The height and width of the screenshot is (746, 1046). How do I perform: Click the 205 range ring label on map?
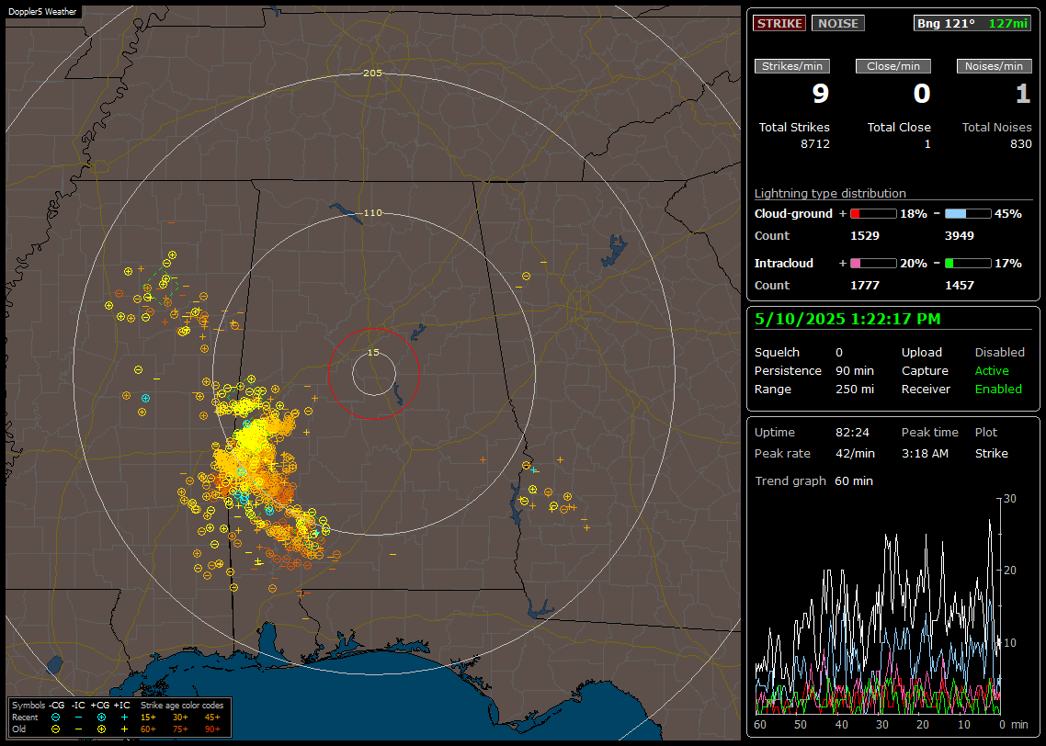click(x=372, y=73)
